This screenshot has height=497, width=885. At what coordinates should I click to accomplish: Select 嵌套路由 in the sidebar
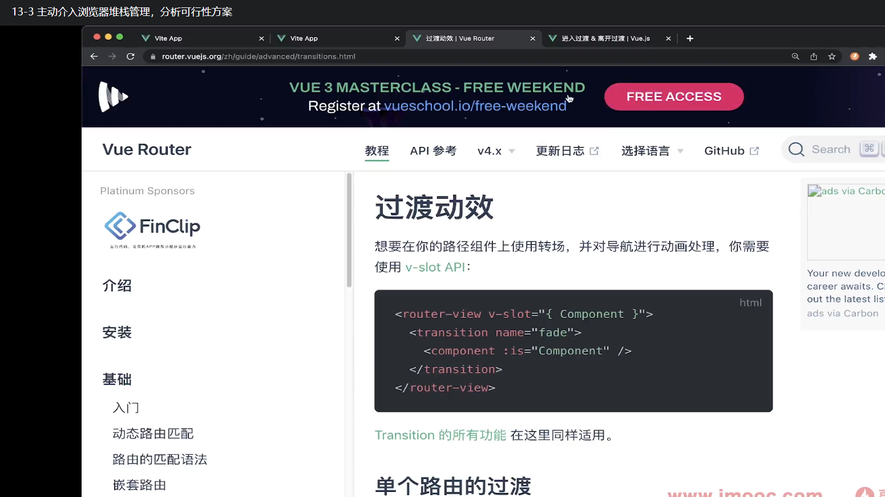[139, 484]
